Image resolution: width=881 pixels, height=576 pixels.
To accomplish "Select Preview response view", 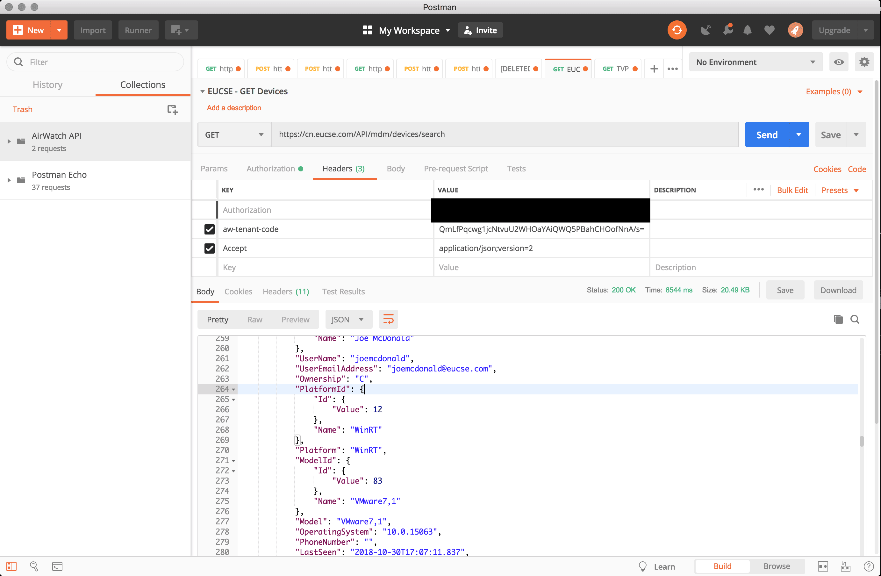I will [x=295, y=320].
